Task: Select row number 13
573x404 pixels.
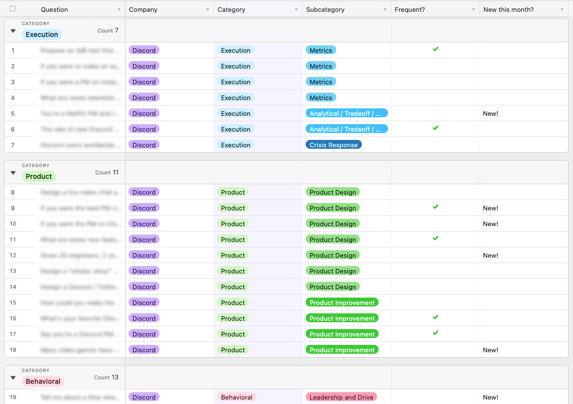Action: (13, 271)
